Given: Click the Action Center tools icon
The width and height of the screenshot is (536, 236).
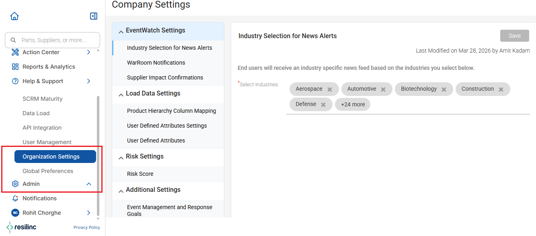Looking at the screenshot, I should (15, 52).
